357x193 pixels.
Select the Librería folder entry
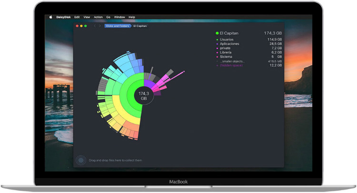pyautogui.click(x=249, y=52)
